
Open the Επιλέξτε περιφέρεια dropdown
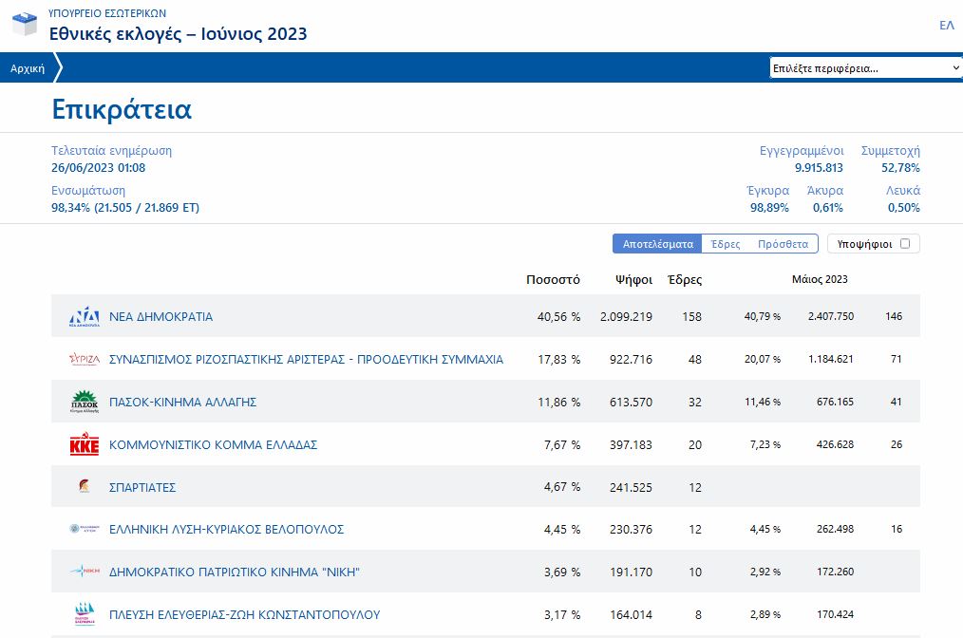(865, 68)
